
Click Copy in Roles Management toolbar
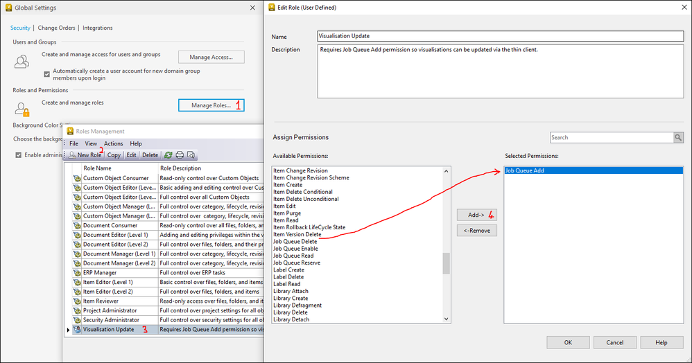(114, 154)
